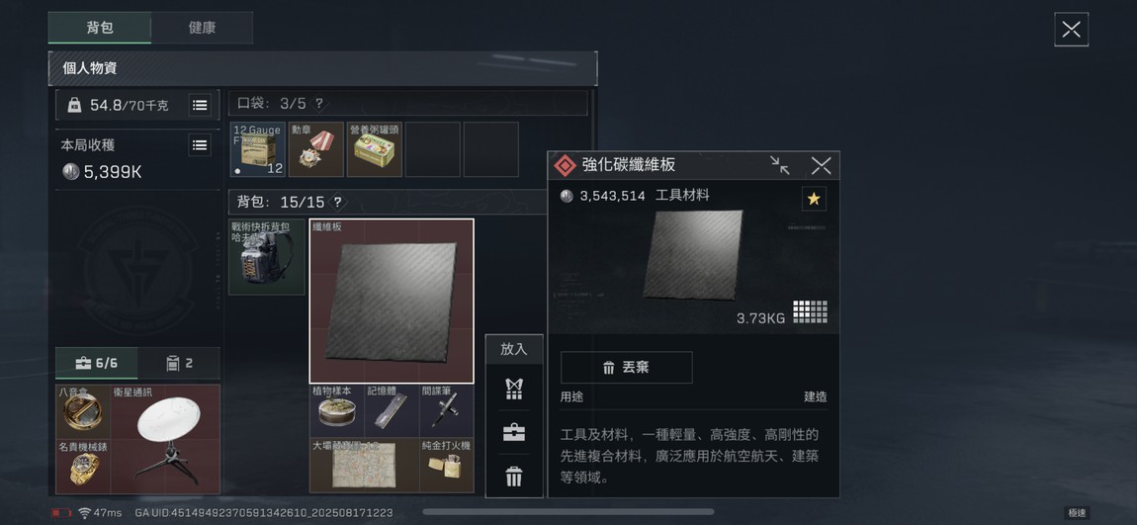This screenshot has height=525, width=1137.
Task: Open the weight details list icon
Action: point(200,105)
